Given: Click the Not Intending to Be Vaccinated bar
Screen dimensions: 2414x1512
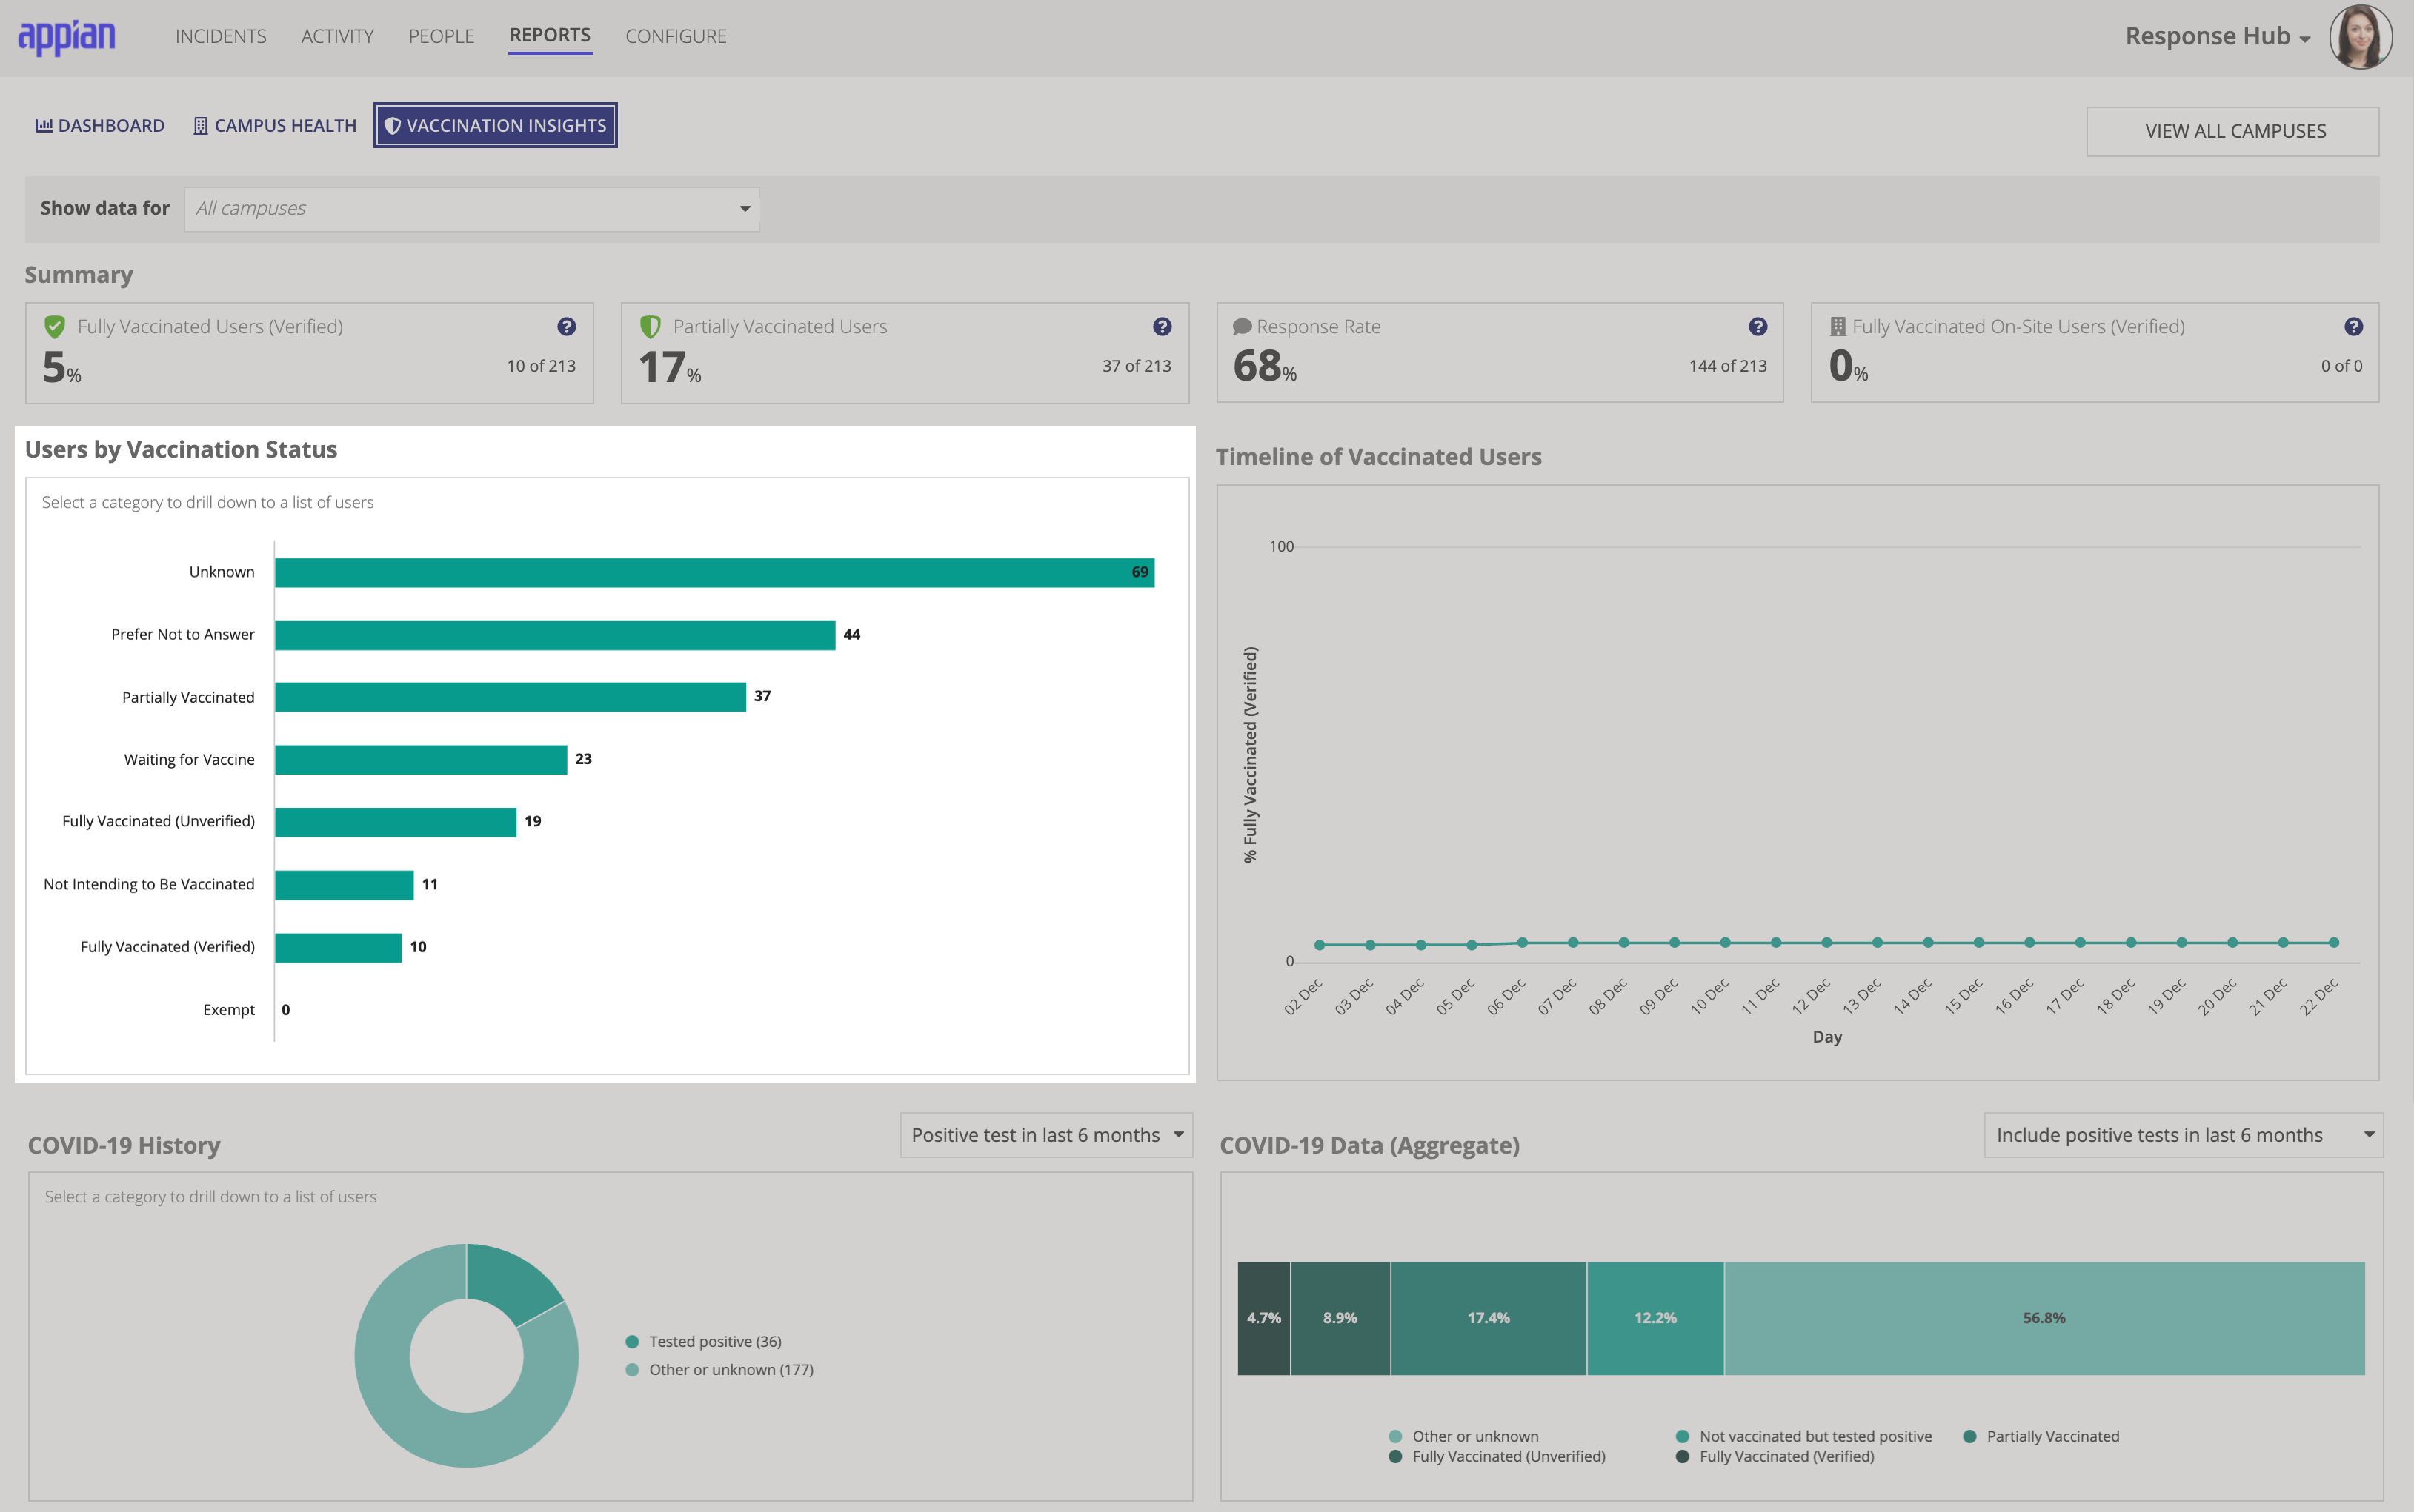Looking at the screenshot, I should [x=344, y=885].
